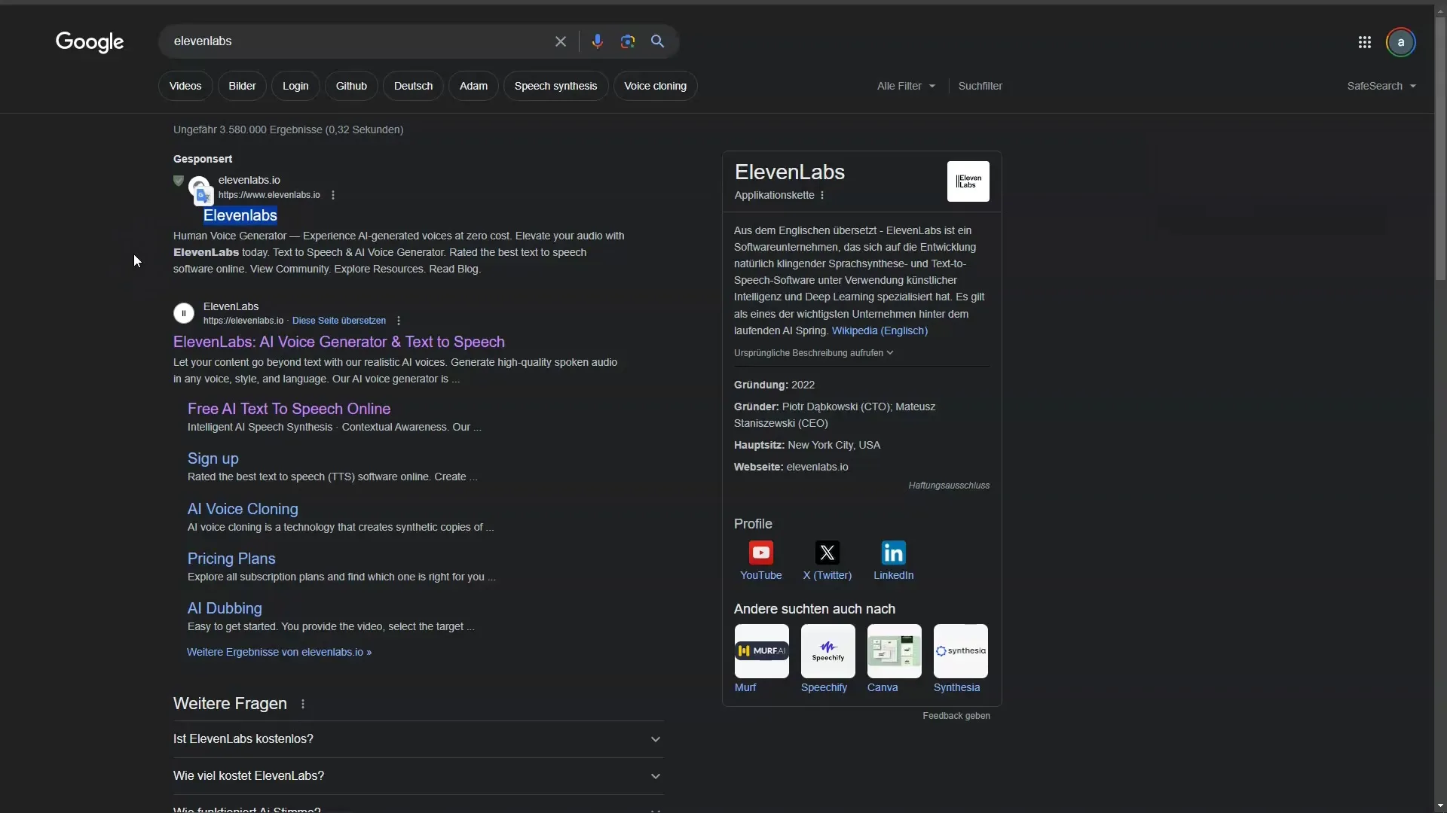
Task: Click the ElevenLabs LinkedIn profile icon
Action: pos(893,553)
